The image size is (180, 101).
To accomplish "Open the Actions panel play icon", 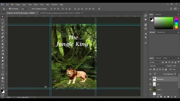I will pos(146,20).
